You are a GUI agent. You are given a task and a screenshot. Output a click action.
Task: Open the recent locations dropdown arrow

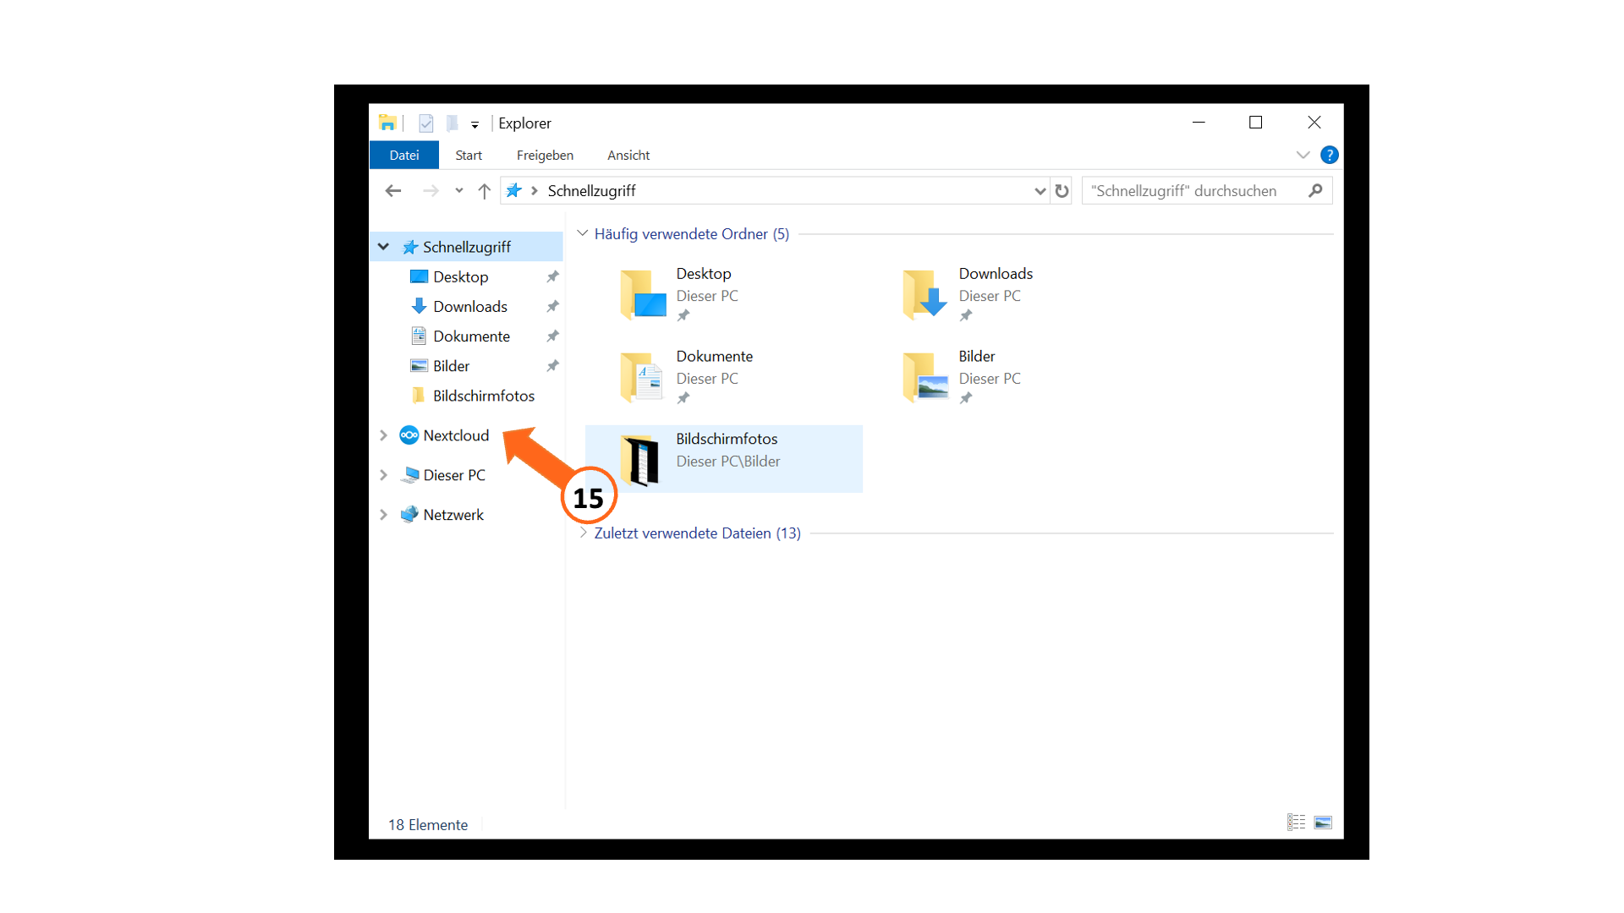pyautogui.click(x=458, y=191)
